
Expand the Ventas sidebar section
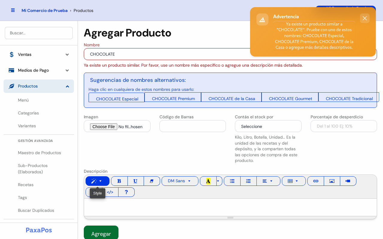67,54
